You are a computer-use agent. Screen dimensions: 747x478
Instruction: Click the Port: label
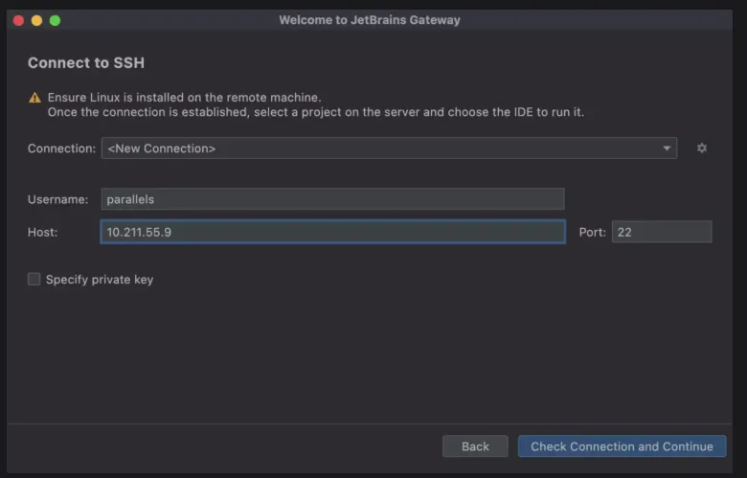[592, 232]
